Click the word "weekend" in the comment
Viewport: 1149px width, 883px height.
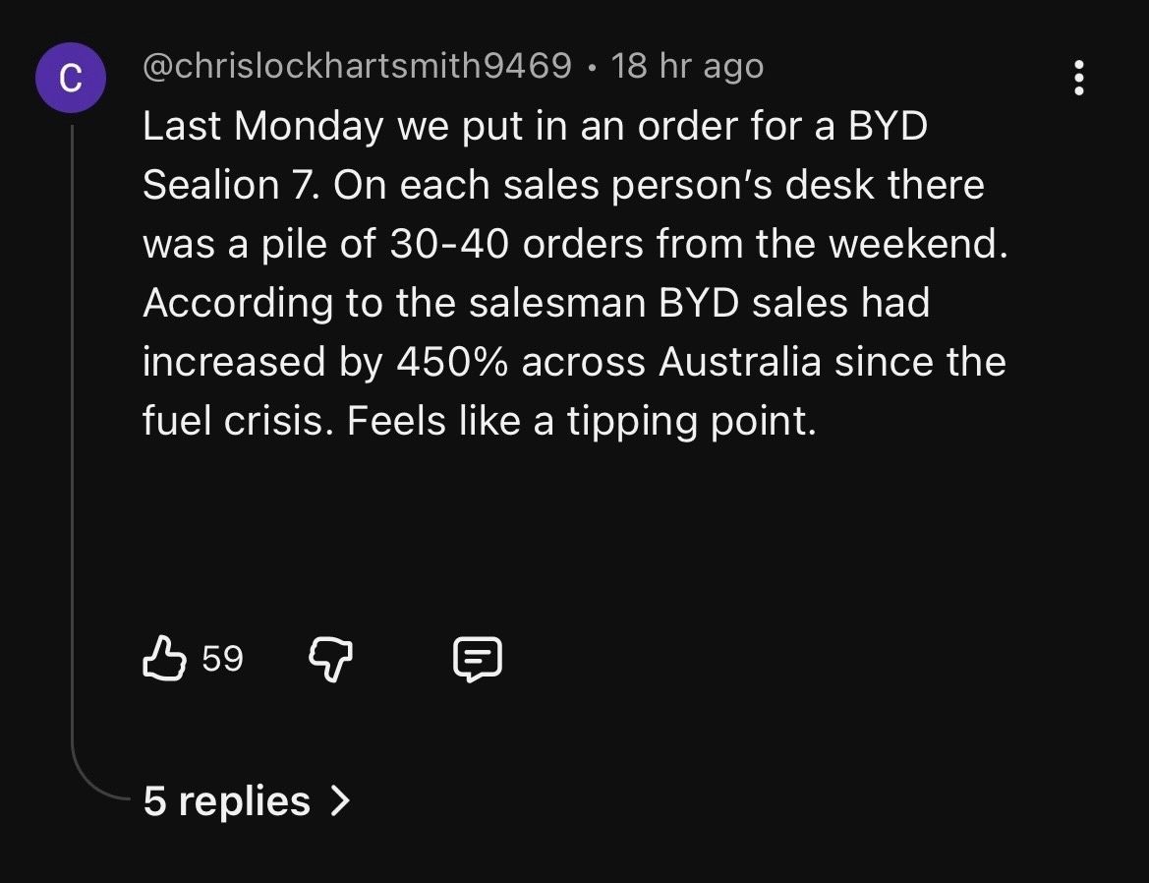[x=917, y=244]
